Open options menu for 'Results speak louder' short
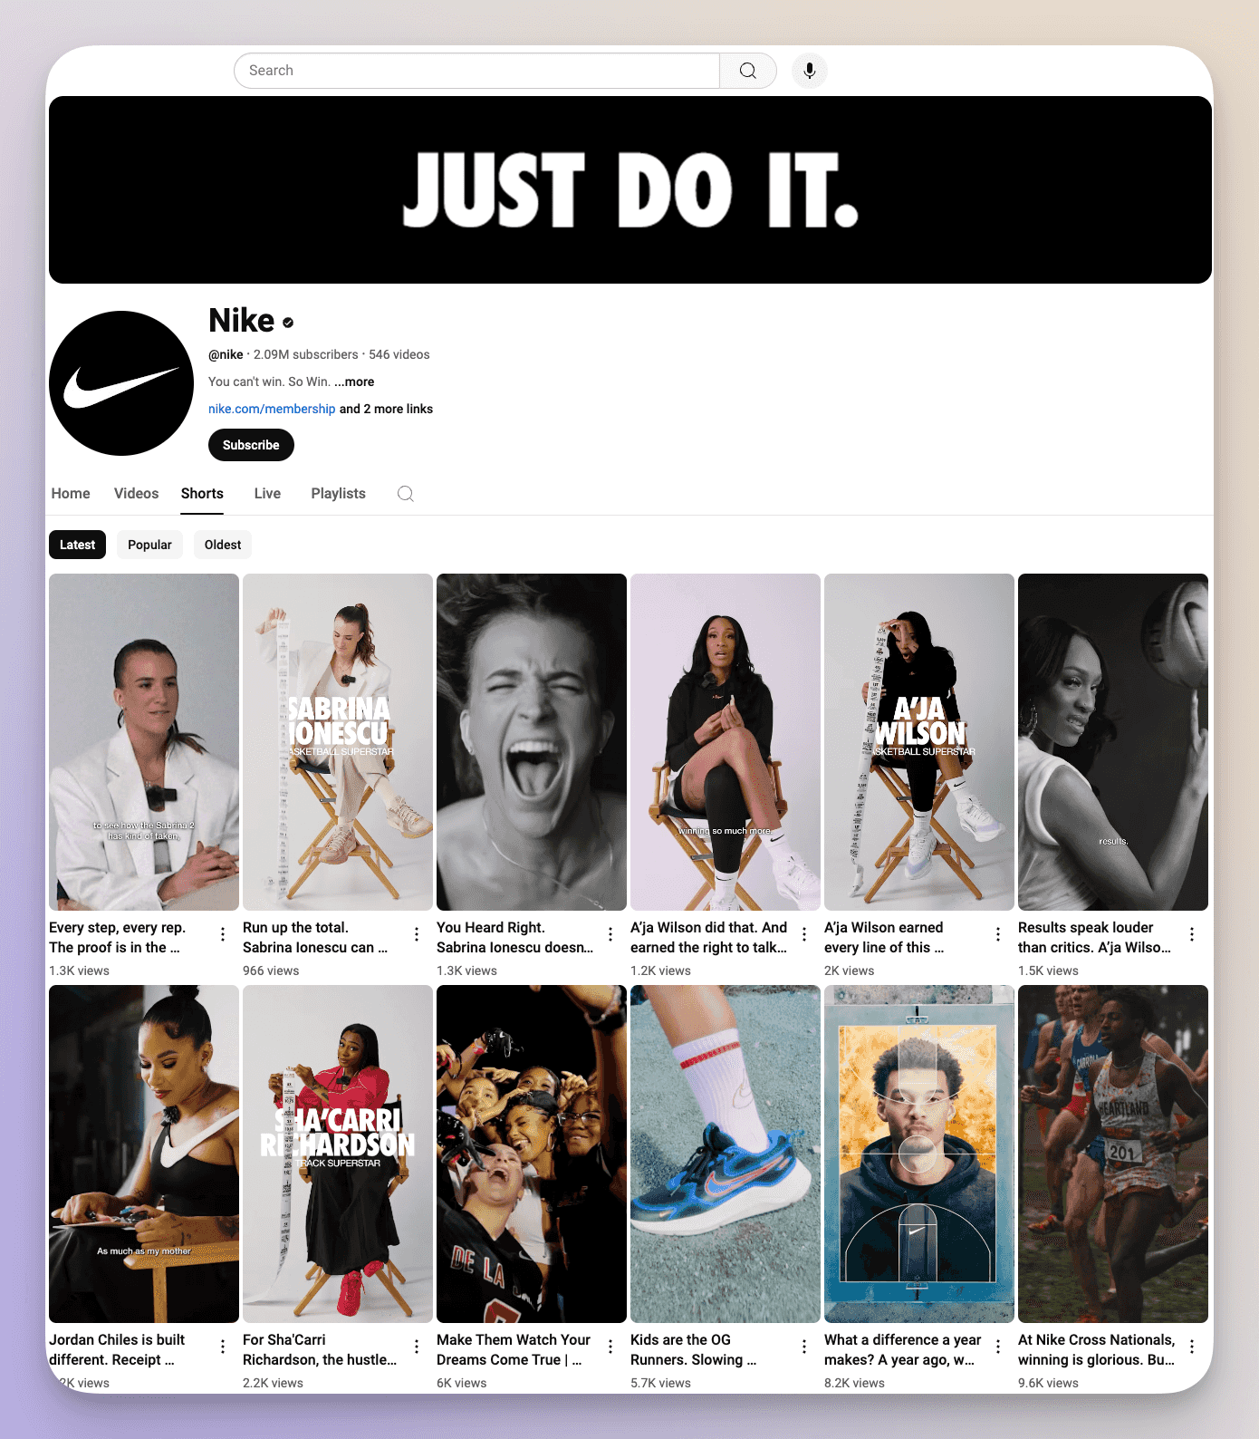Image resolution: width=1259 pixels, height=1439 pixels. (1192, 934)
